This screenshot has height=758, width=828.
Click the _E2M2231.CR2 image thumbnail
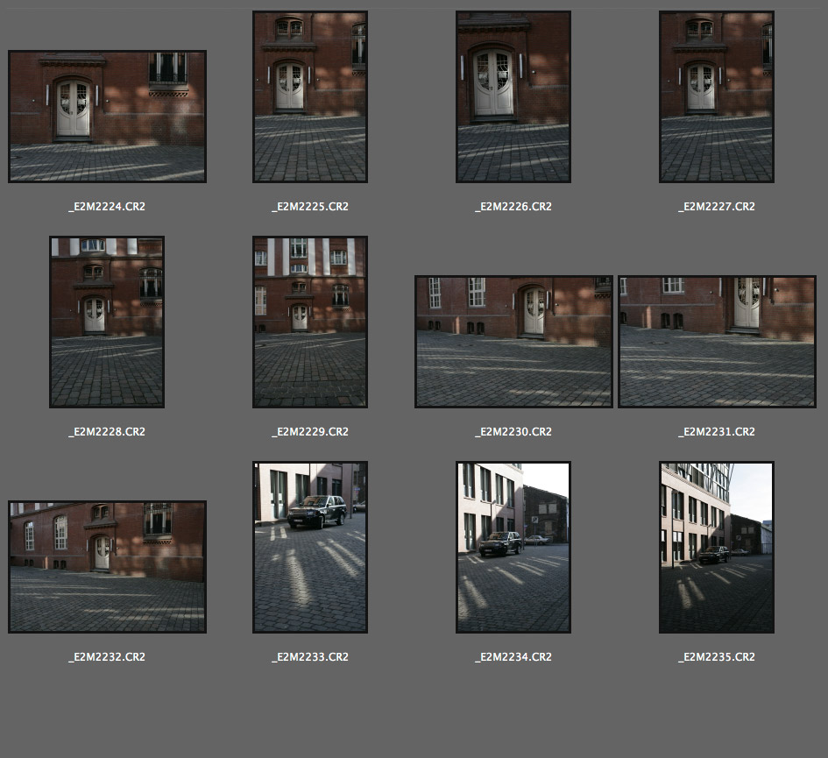pyautogui.click(x=717, y=342)
